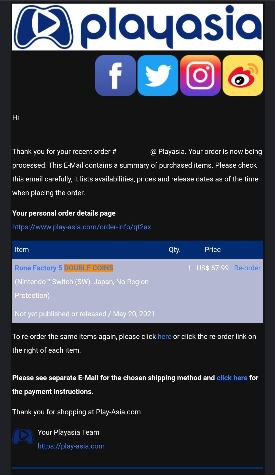The width and height of the screenshot is (275, 475).
Task: Open the order-info URL link
Action: pyautogui.click(x=81, y=227)
